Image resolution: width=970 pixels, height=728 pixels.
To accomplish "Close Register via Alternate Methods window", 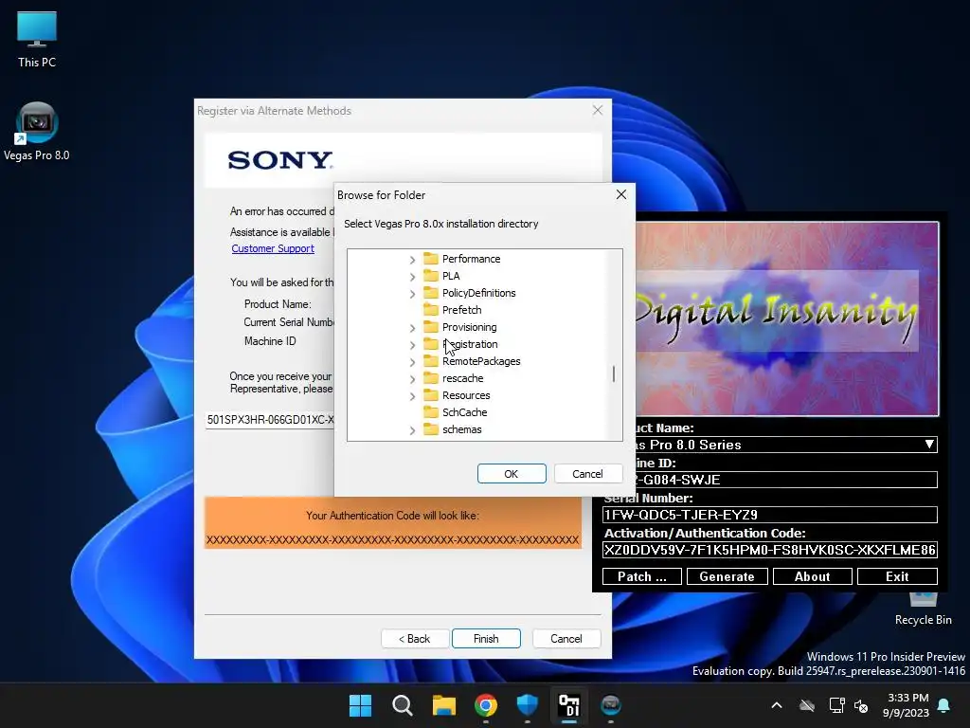I will coord(597,110).
